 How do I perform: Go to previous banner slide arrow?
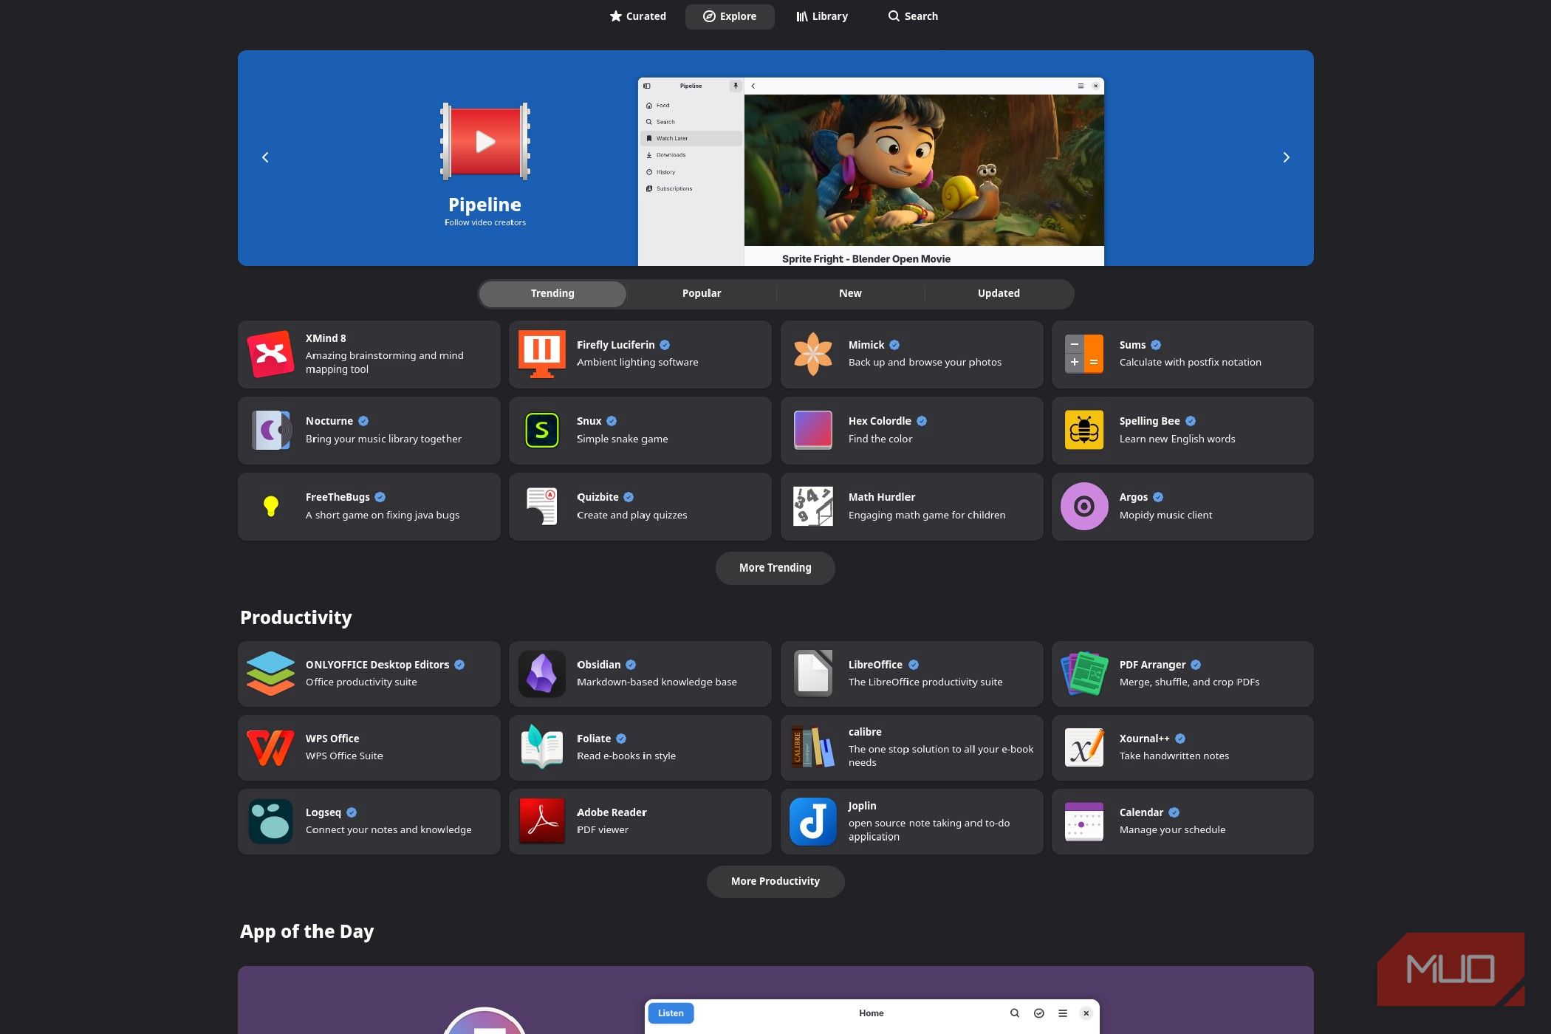(265, 157)
